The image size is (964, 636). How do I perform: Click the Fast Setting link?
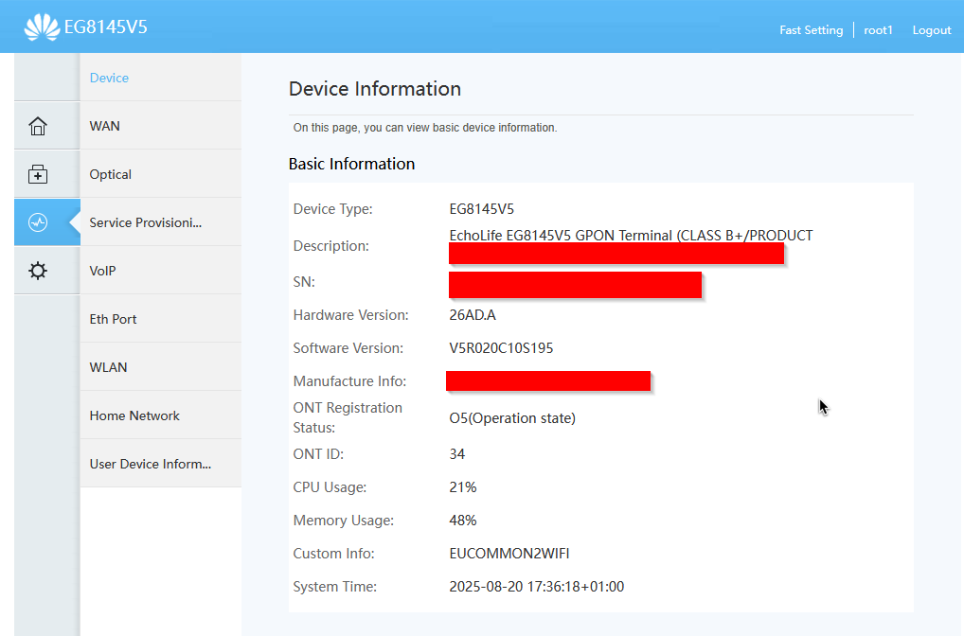[x=811, y=30]
